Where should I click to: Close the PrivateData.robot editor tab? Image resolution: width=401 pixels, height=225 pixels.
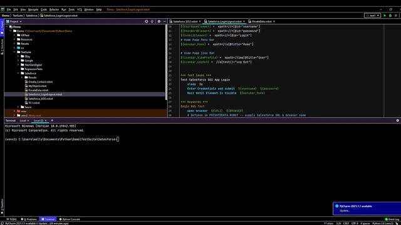(274, 21)
